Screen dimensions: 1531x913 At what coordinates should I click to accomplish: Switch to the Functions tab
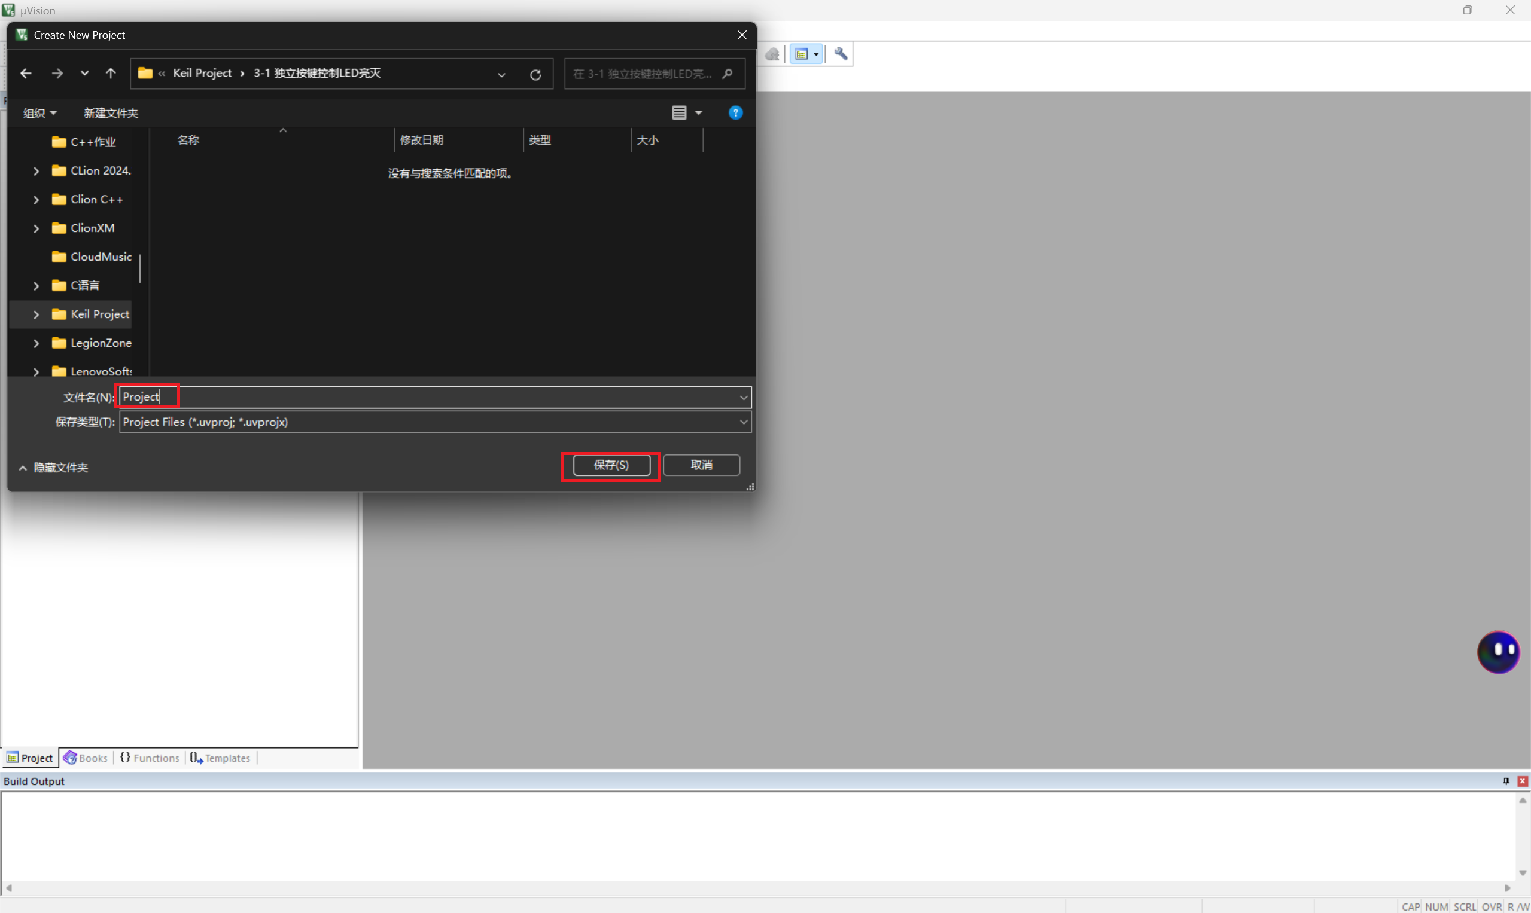(x=150, y=758)
